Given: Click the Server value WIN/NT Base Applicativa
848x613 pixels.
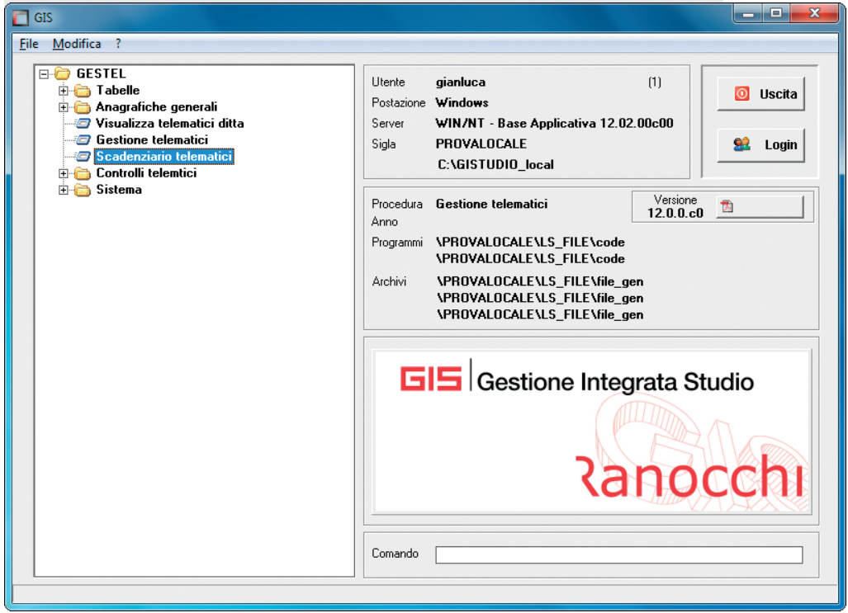Looking at the screenshot, I should coord(554,123).
